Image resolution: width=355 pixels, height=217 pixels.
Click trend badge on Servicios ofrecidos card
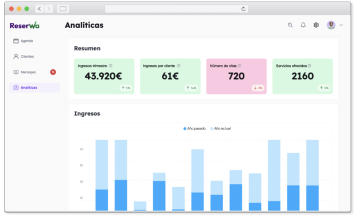(x=324, y=88)
